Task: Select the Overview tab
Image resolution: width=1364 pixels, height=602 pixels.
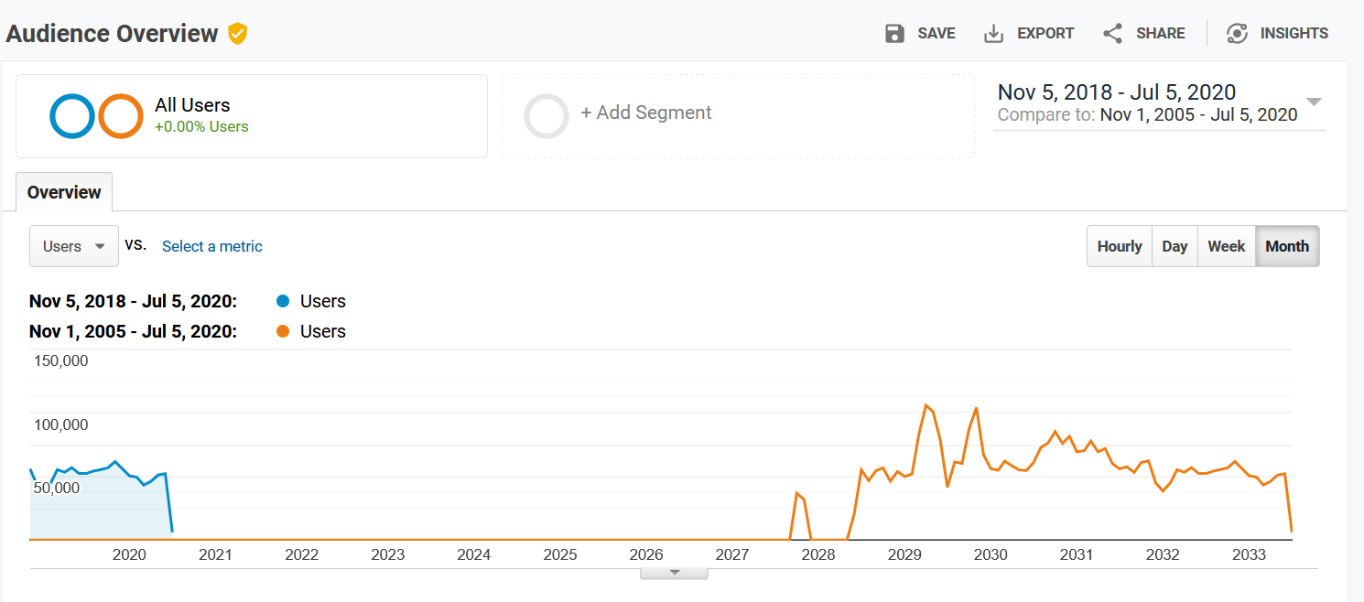Action: coord(64,192)
